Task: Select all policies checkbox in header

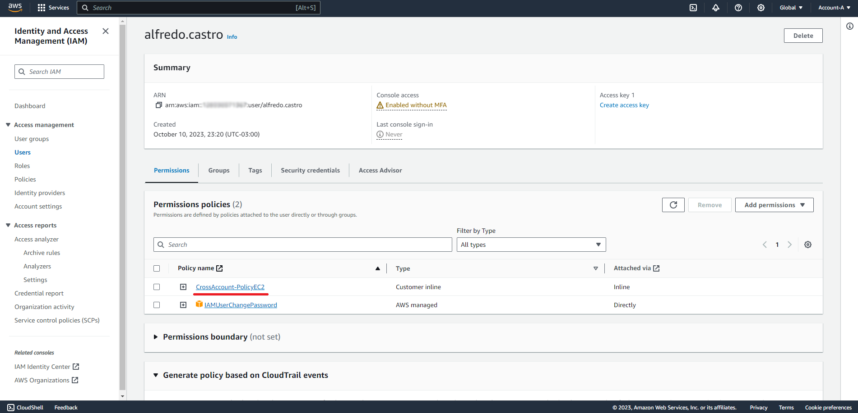Action: click(157, 268)
